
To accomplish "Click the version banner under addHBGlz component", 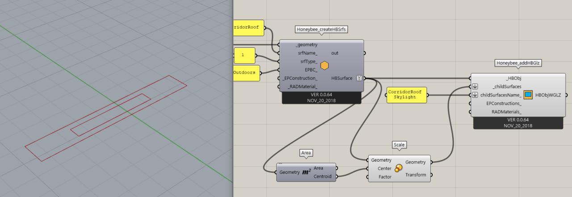I will (x=517, y=123).
